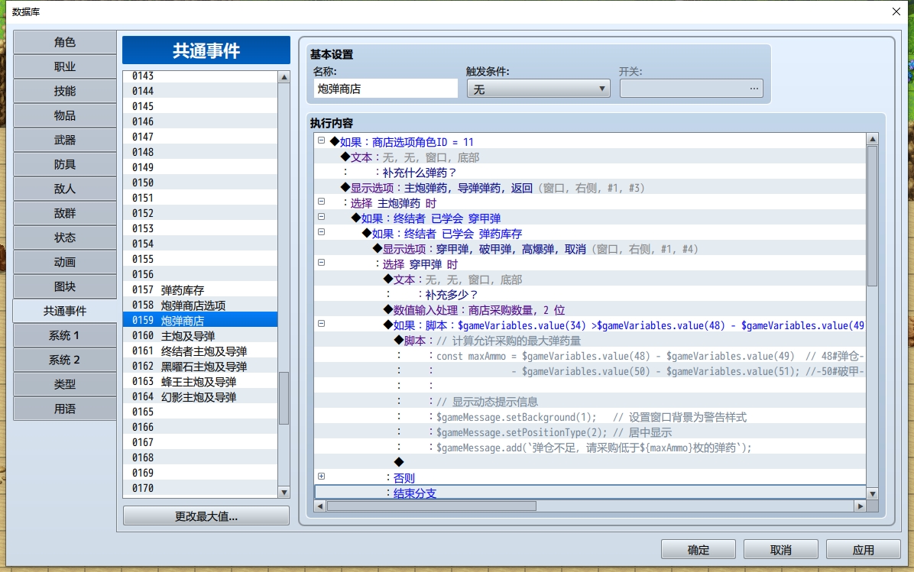The height and width of the screenshot is (572, 914).
Task: Select event 0159 炮弹商店
Action: pyautogui.click(x=200, y=321)
